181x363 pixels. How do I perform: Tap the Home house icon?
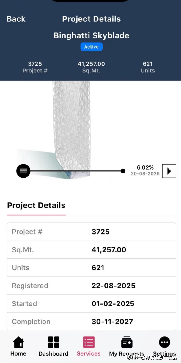pos(18,342)
